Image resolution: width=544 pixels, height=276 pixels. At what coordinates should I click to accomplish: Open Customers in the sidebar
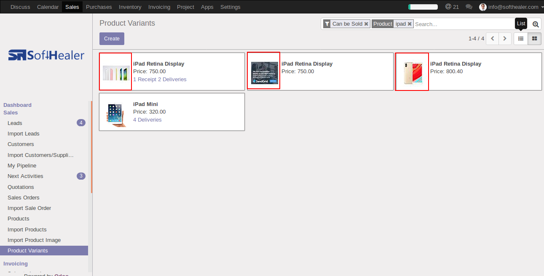21,144
